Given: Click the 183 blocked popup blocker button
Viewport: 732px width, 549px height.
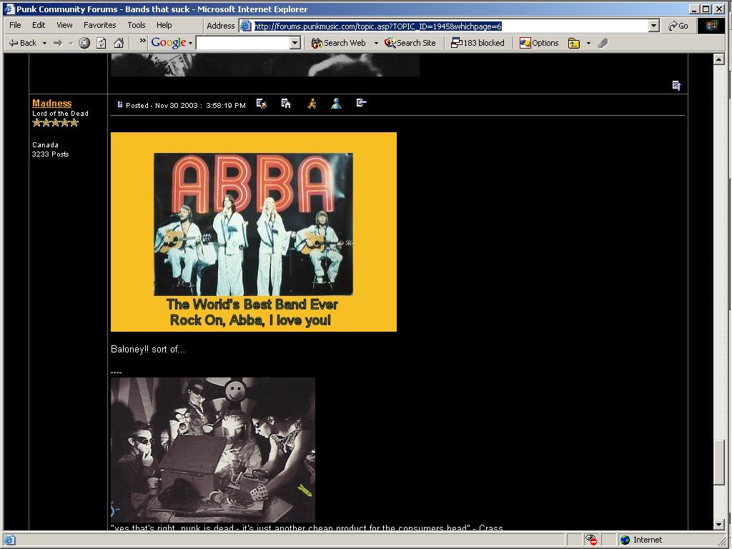Looking at the screenshot, I should (x=478, y=43).
